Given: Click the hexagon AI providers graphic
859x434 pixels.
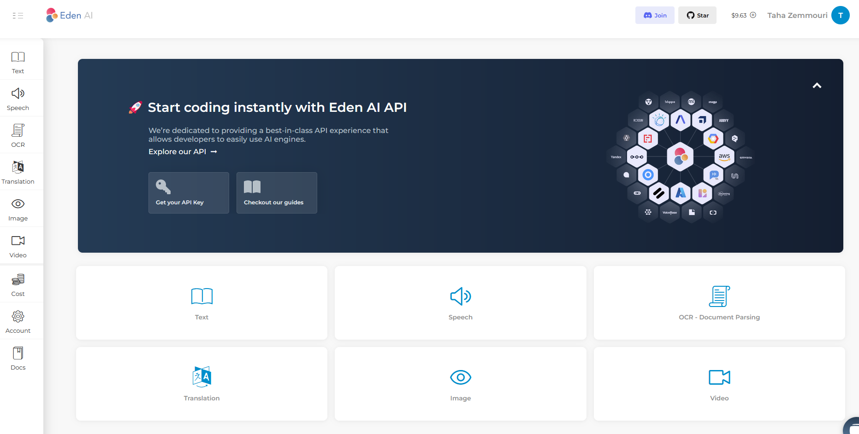Looking at the screenshot, I should (x=681, y=157).
